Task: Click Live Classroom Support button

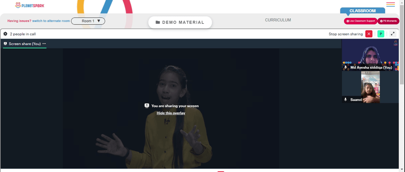Action: pyautogui.click(x=360, y=21)
